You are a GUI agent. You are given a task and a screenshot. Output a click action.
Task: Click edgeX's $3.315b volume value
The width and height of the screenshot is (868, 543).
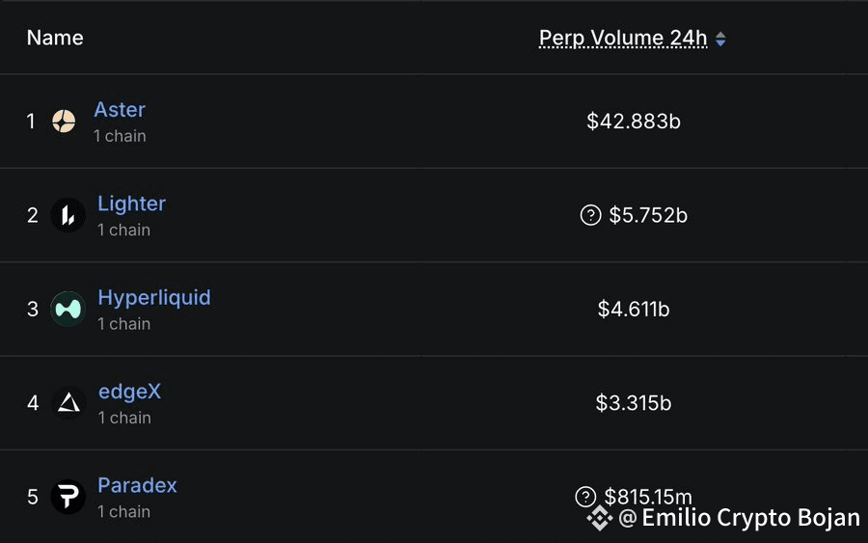[x=634, y=403]
